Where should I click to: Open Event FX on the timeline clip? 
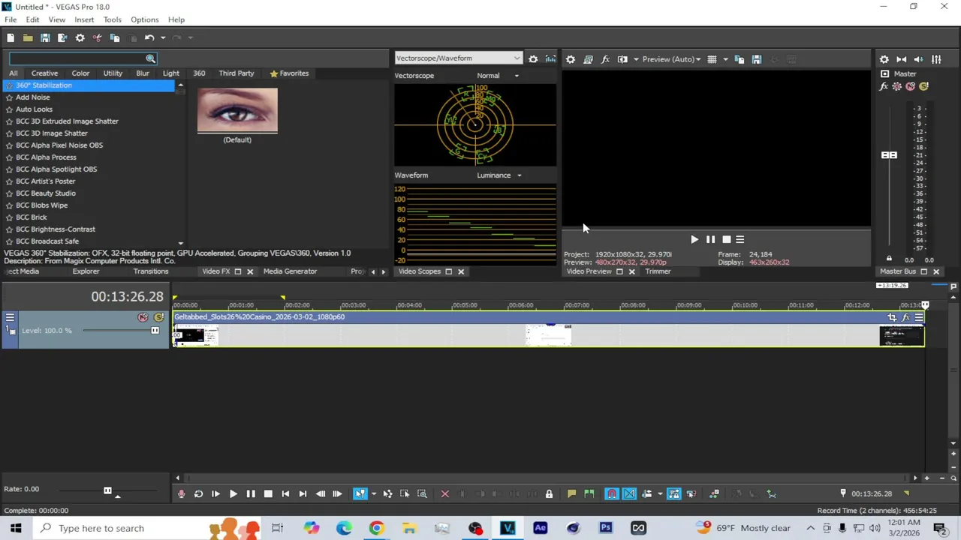(906, 318)
